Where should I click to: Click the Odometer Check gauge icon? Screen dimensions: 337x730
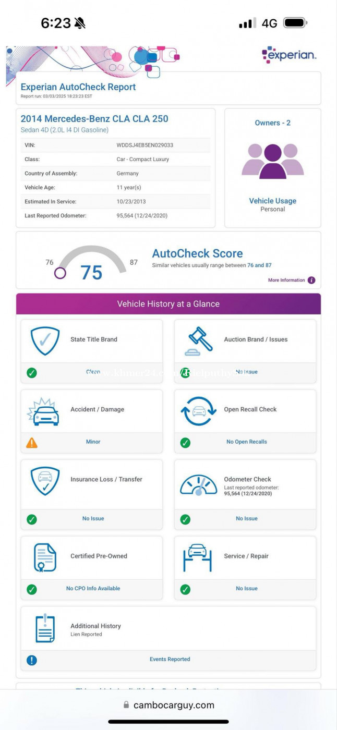click(x=198, y=484)
